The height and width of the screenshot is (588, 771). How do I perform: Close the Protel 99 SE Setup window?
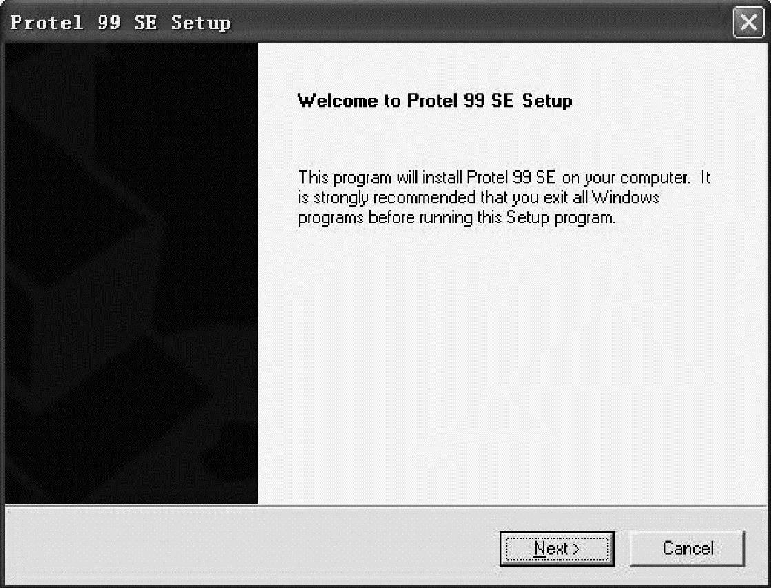[x=749, y=24]
